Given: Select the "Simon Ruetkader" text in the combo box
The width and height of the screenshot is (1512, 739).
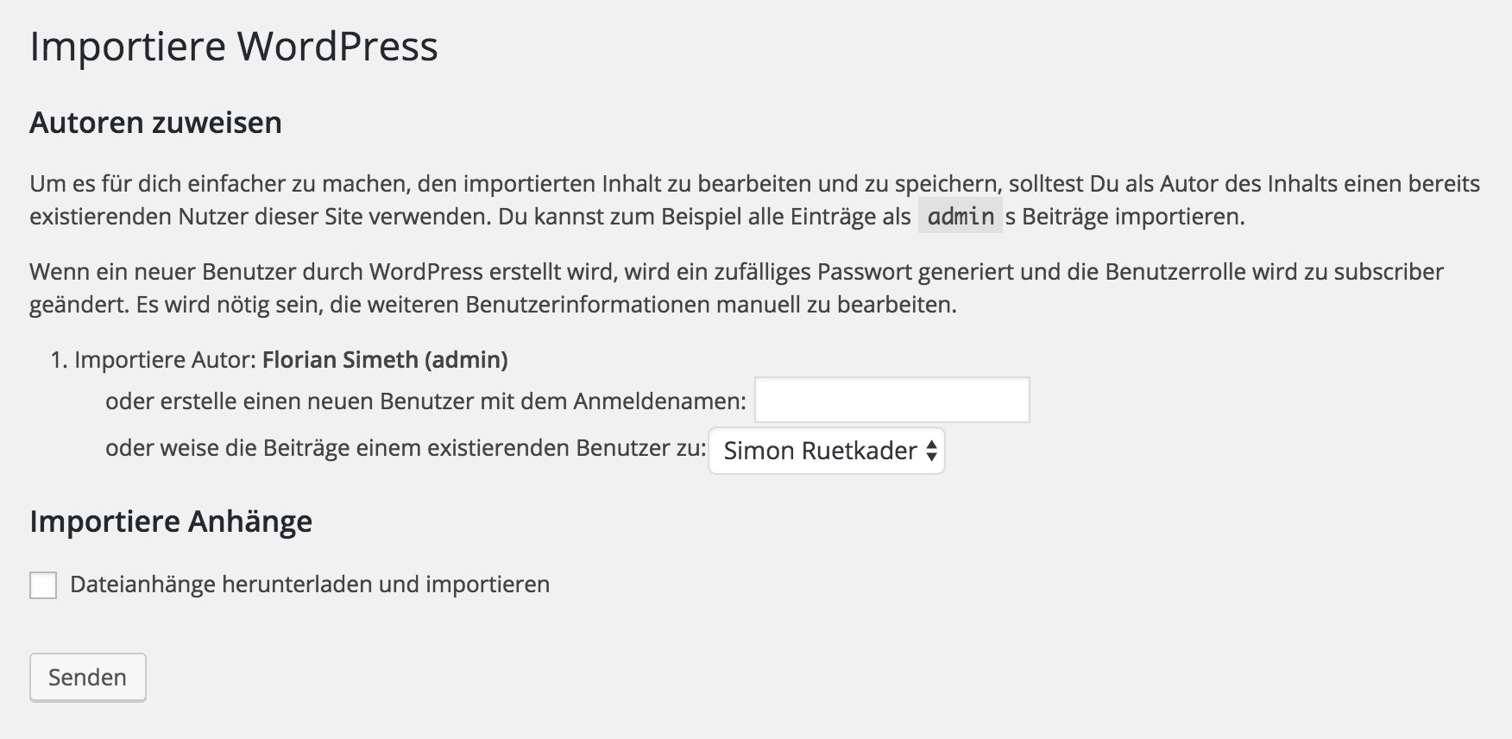Looking at the screenshot, I should [819, 451].
